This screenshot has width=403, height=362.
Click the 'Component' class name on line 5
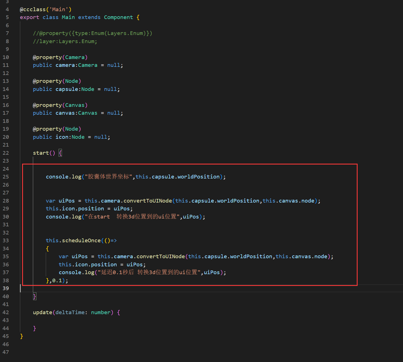tap(119, 17)
